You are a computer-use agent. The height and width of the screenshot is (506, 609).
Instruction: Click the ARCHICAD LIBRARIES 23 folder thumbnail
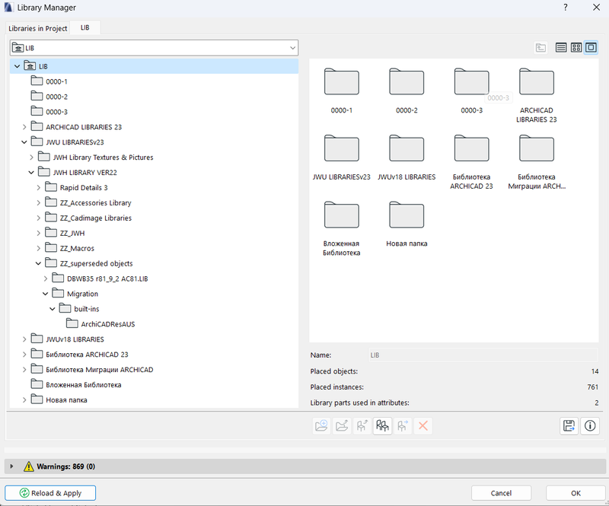pyautogui.click(x=537, y=81)
